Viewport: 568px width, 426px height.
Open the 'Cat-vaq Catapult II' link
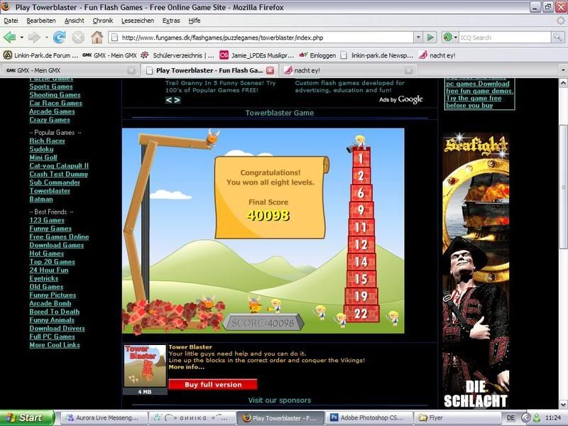tap(59, 165)
